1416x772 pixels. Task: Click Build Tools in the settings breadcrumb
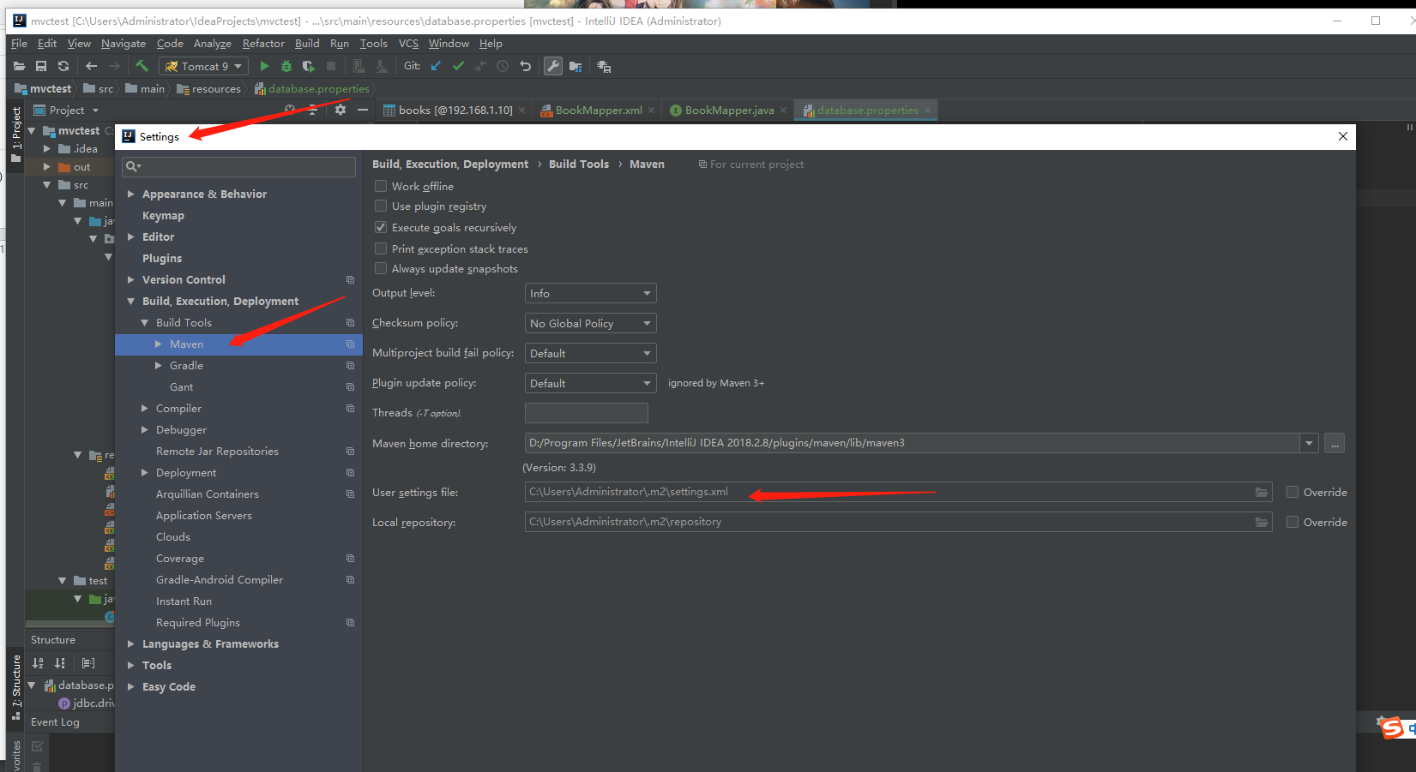(x=579, y=164)
